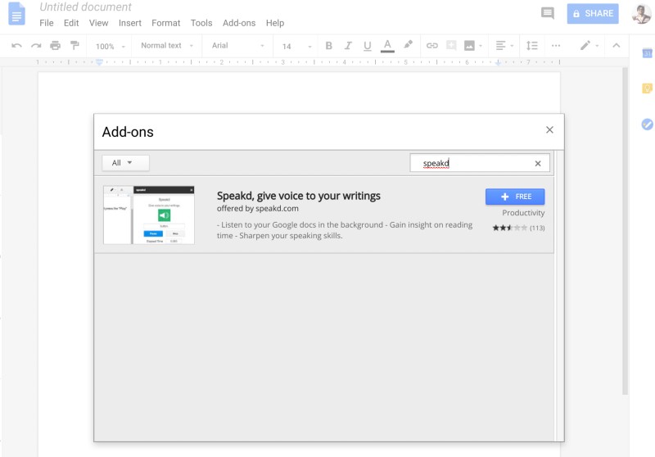The width and height of the screenshot is (655, 457).
Task: Open Google Calendar side panel icon
Action: coord(647,53)
